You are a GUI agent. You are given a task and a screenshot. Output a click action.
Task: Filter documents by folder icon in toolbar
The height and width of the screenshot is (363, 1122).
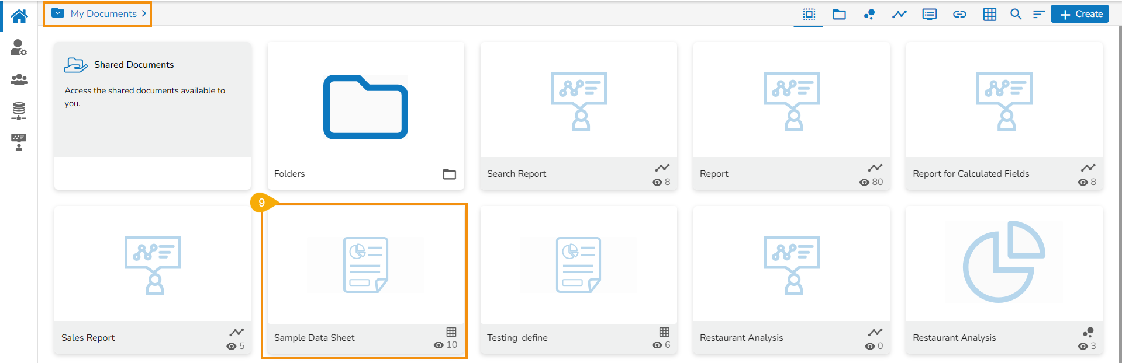[x=839, y=14]
